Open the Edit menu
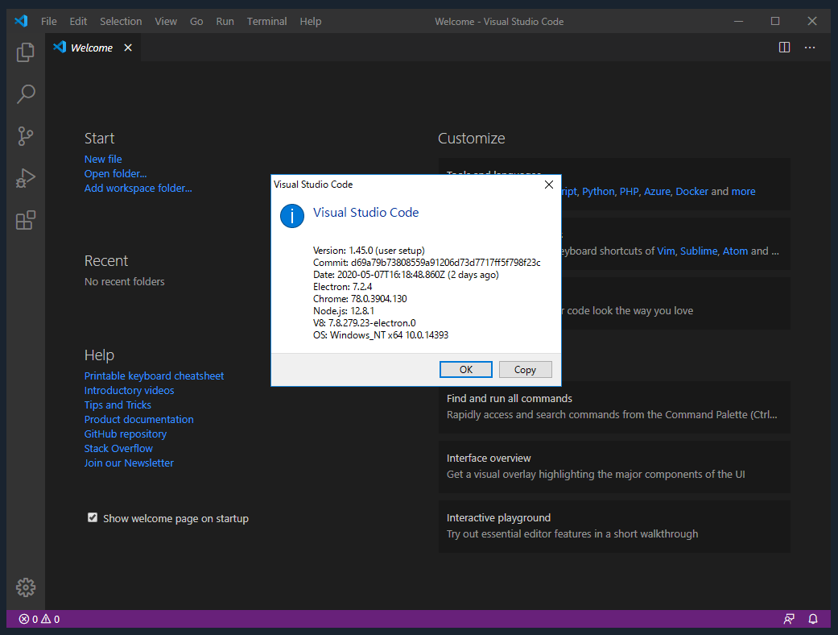 pyautogui.click(x=78, y=22)
